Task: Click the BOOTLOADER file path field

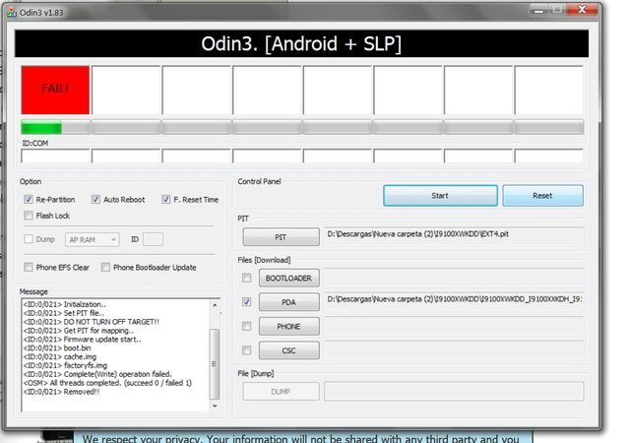Action: point(454,278)
